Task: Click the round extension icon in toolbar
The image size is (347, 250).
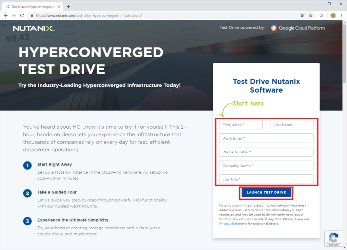Action: click(321, 16)
